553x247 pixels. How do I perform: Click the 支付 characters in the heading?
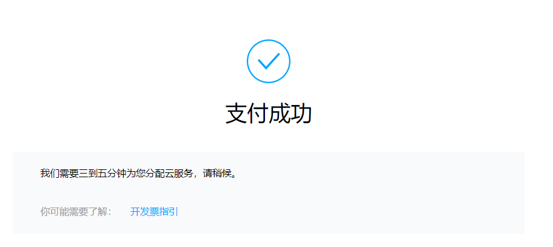(x=247, y=114)
